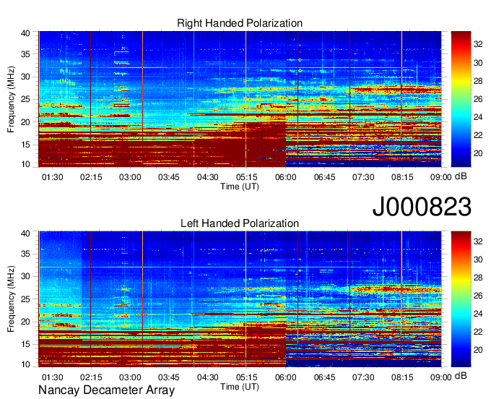Click the right-handed spectrogram plot
The height and width of the screenshot is (399, 491).
(240, 99)
